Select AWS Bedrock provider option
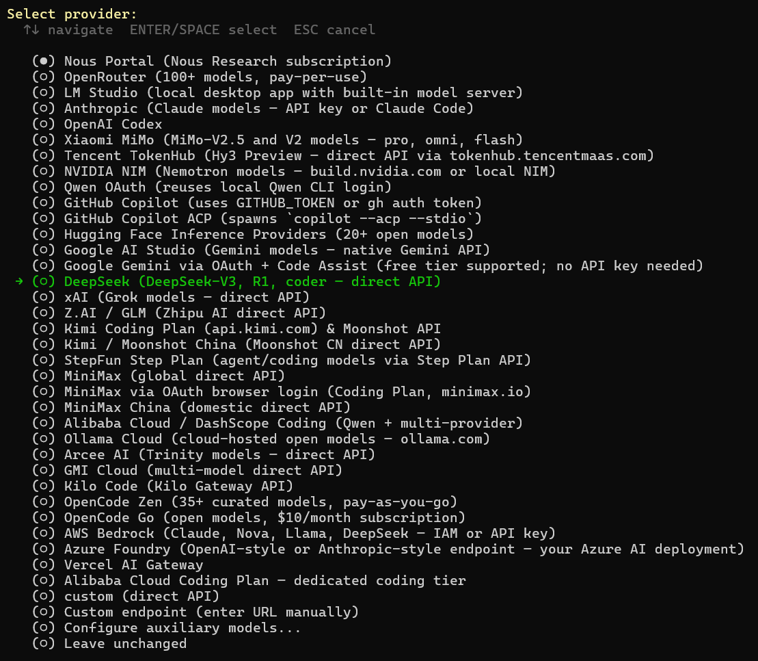 294,533
